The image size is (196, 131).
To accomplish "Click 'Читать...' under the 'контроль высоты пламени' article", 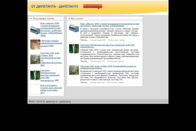I will tap(84, 61).
